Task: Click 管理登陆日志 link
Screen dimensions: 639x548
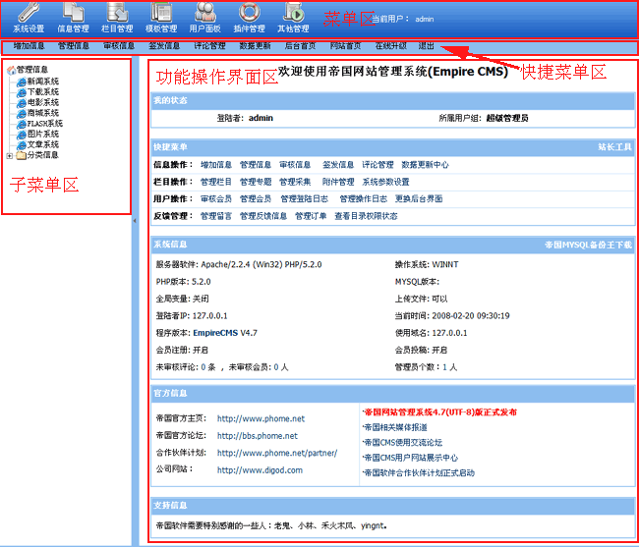Action: point(305,199)
